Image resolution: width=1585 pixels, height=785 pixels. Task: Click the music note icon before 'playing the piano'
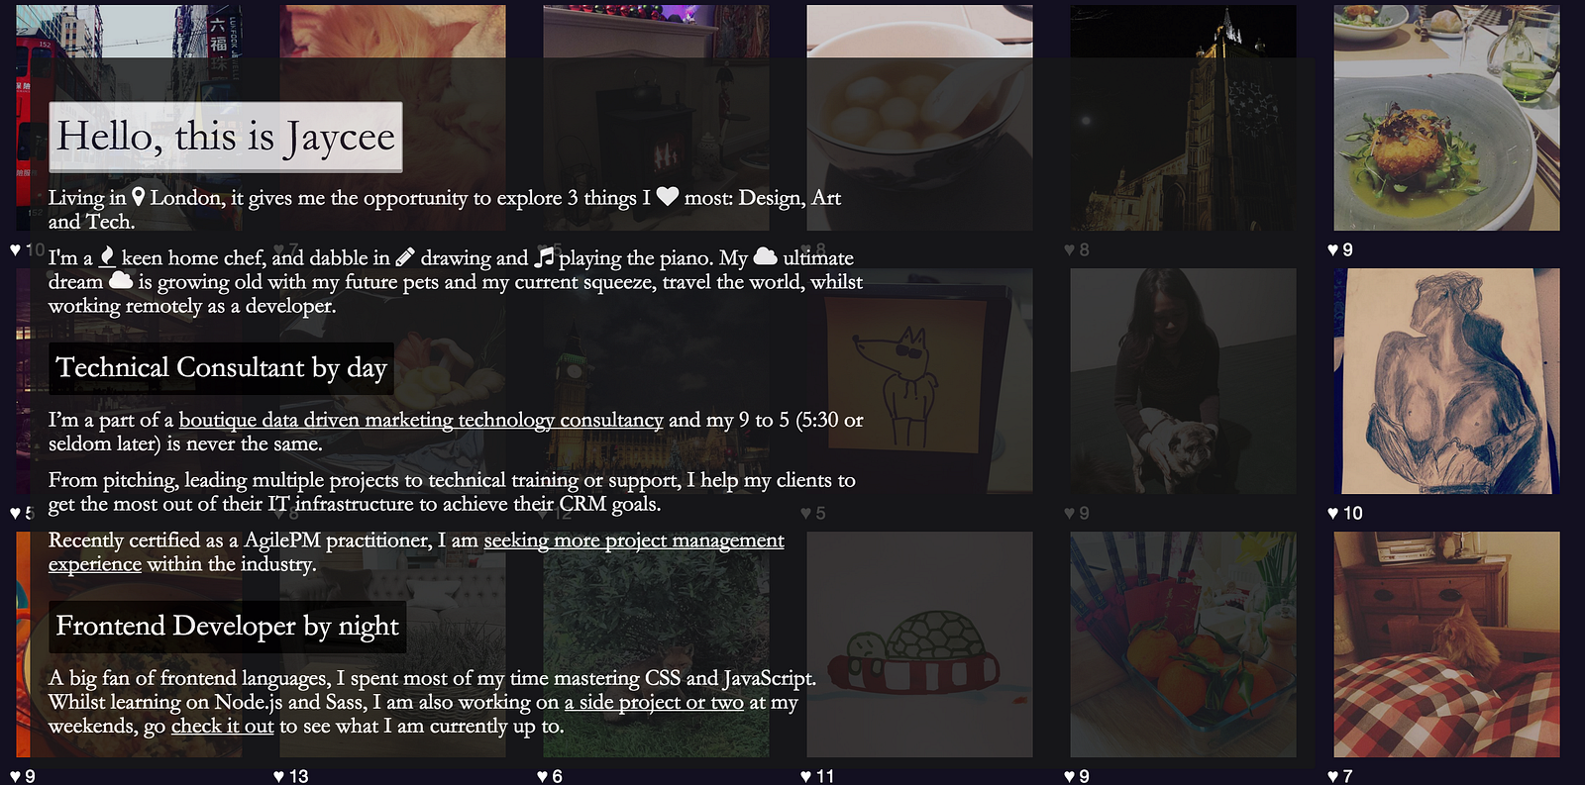(544, 257)
